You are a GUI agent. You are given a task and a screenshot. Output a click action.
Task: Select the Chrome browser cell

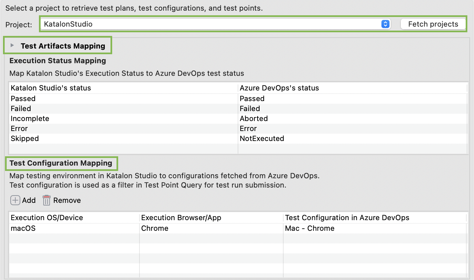[x=211, y=228]
